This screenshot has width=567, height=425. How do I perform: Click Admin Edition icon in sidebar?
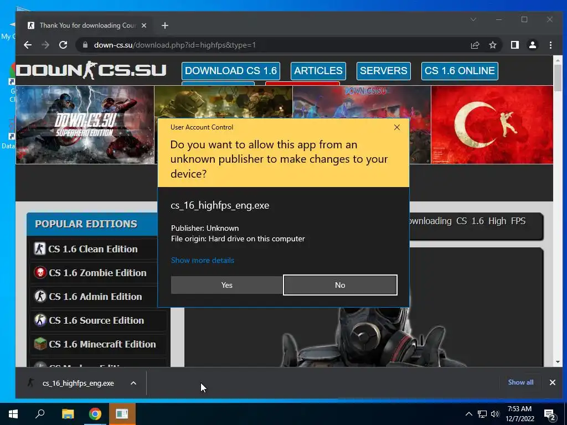pos(40,297)
